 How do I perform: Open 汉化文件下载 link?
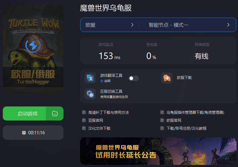click(x=99, y=128)
